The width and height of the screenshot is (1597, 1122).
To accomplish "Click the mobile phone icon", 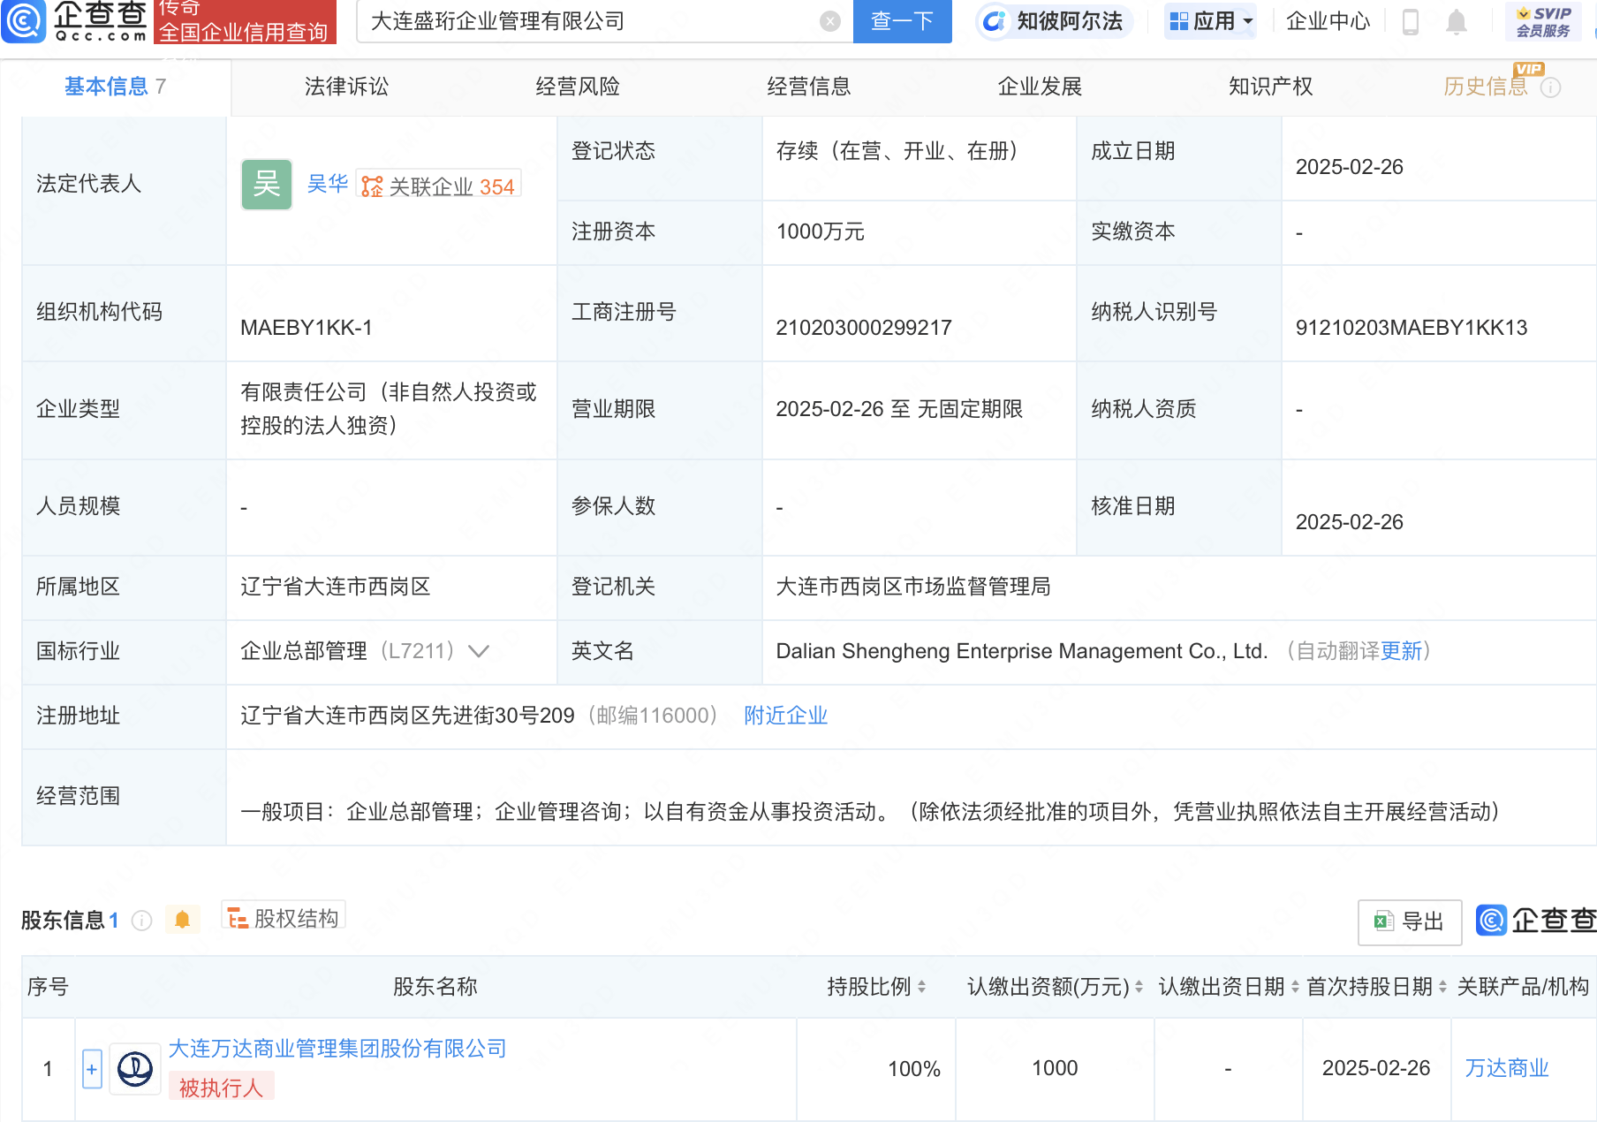I will 1411,21.
